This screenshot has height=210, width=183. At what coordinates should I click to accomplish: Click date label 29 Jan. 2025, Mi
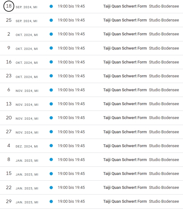tap(22, 201)
